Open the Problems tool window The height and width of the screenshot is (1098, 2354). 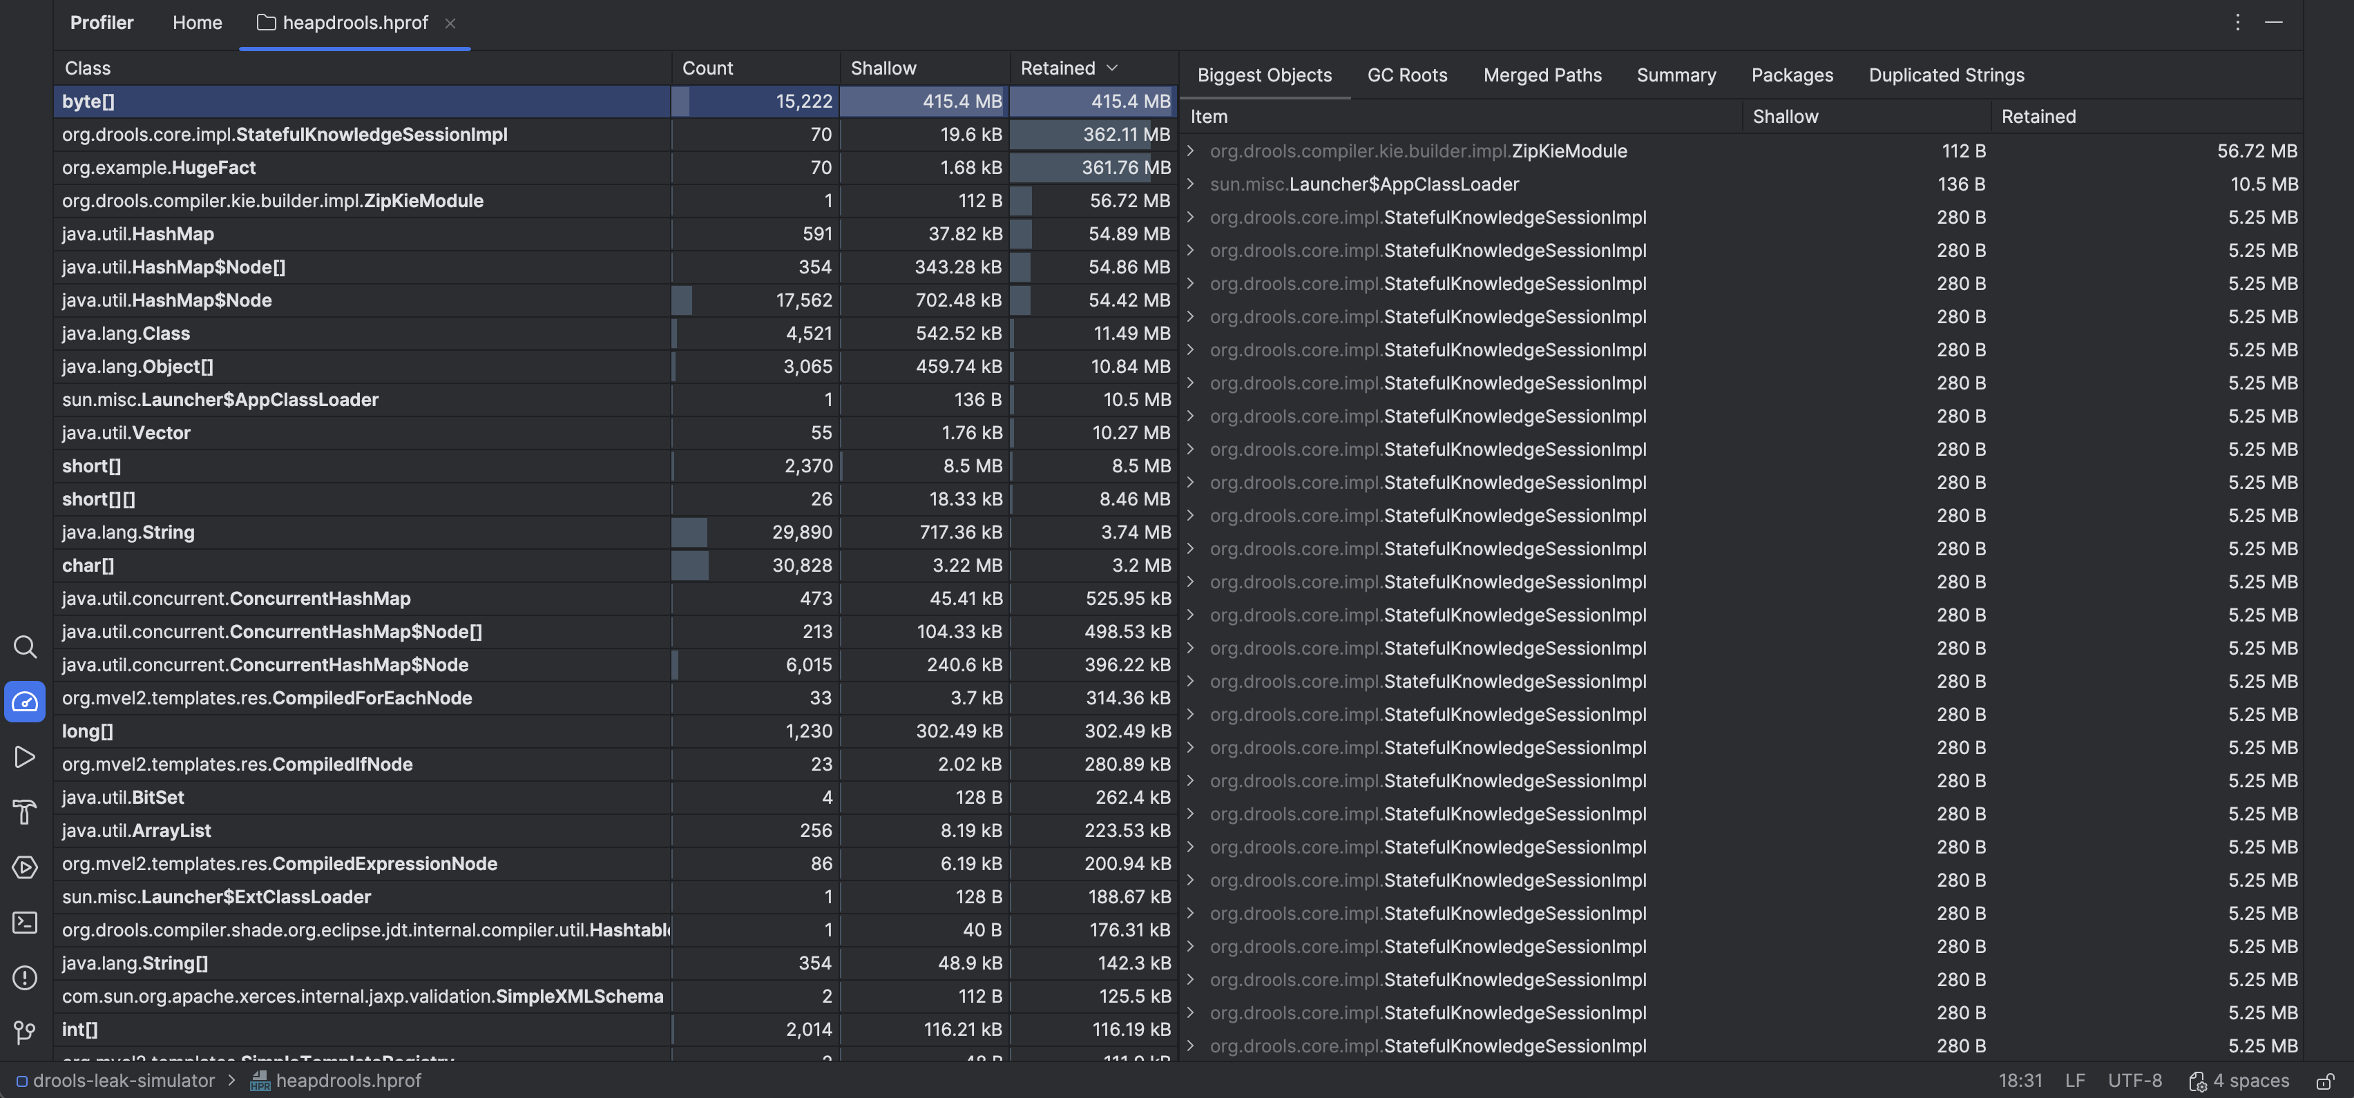pyautogui.click(x=25, y=977)
